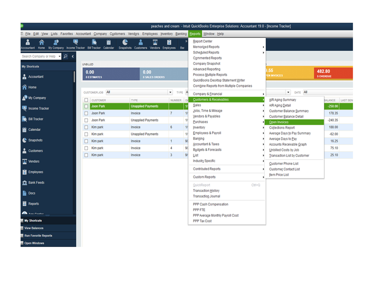Toggle the select-all checkbox in table header
The width and height of the screenshot is (385, 288).
click(86, 100)
